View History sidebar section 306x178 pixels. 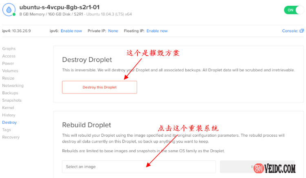(9, 115)
